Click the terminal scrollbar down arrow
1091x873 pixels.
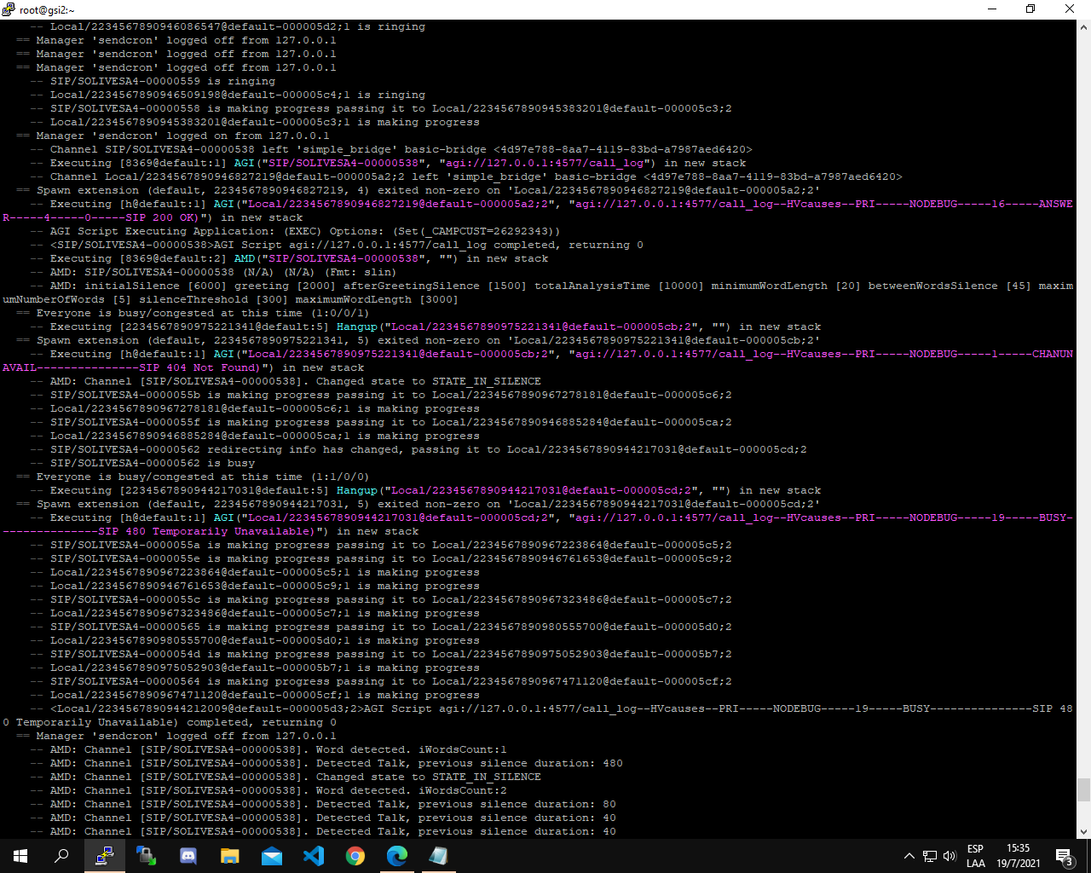[1083, 831]
